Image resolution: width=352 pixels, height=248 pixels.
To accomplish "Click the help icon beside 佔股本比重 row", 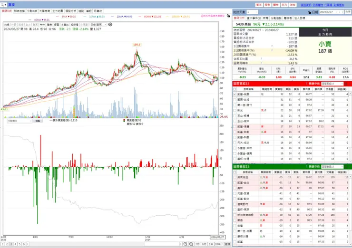I will coord(261,59).
